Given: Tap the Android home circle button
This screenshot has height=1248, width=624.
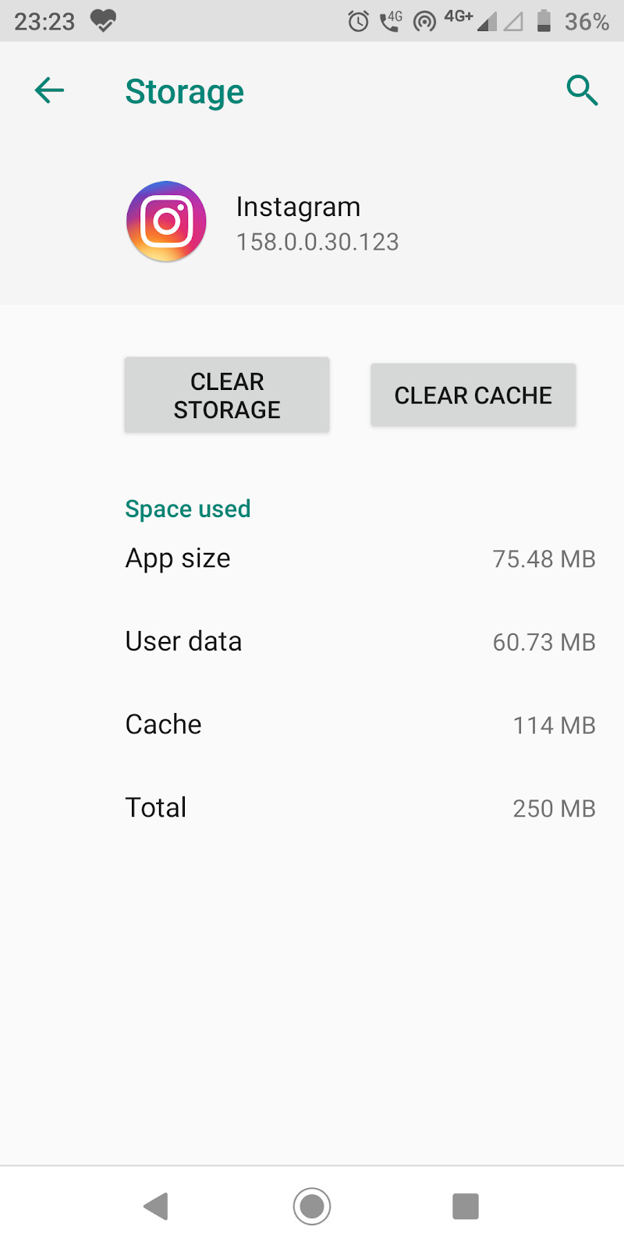Looking at the screenshot, I should (x=312, y=1206).
